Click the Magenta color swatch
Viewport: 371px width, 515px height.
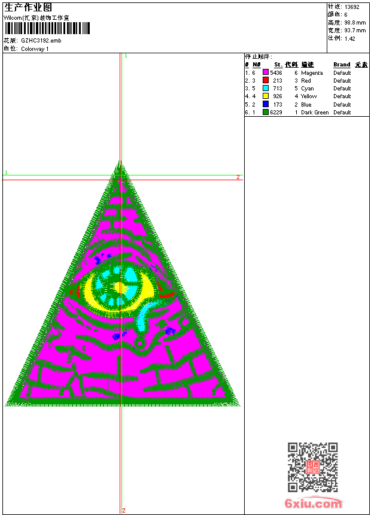pyautogui.click(x=266, y=72)
